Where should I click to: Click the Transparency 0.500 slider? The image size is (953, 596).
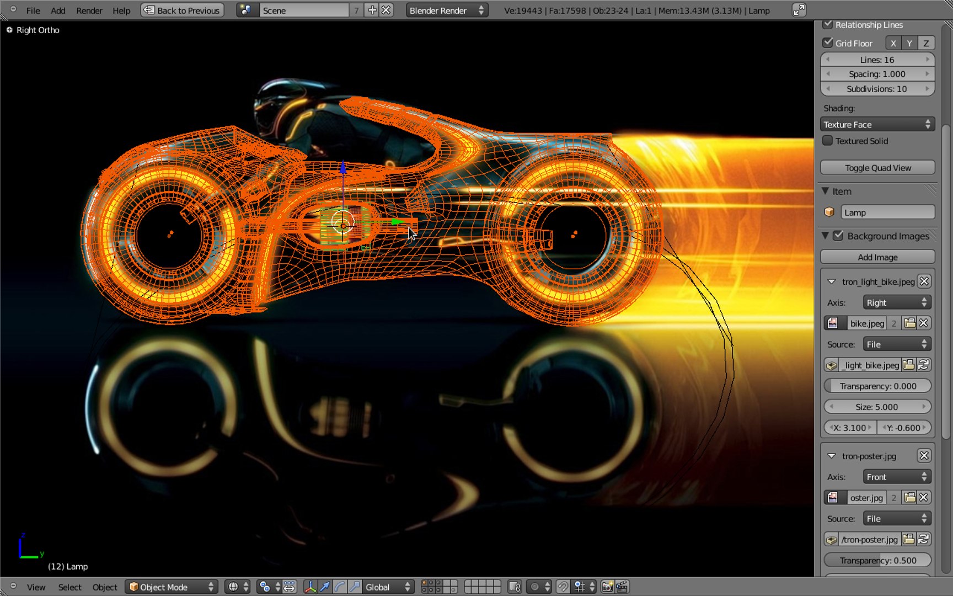tap(877, 560)
